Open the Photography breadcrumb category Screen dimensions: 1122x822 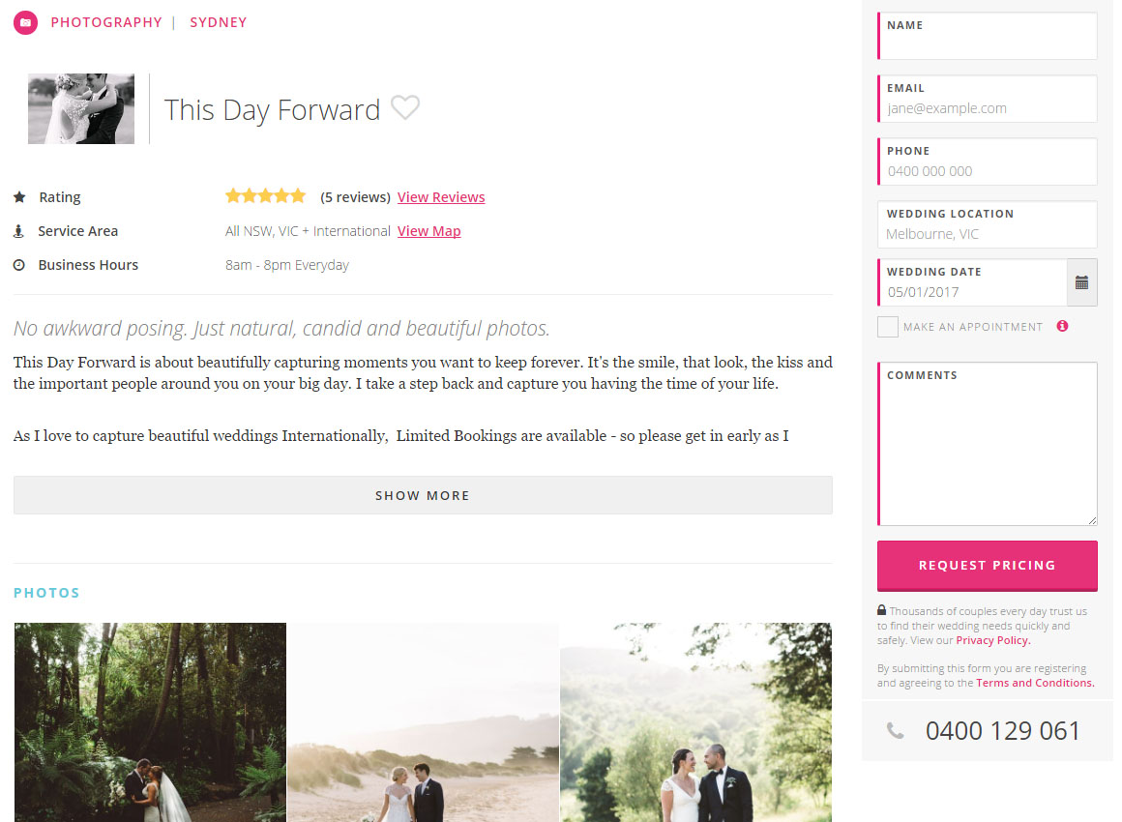coord(106,22)
